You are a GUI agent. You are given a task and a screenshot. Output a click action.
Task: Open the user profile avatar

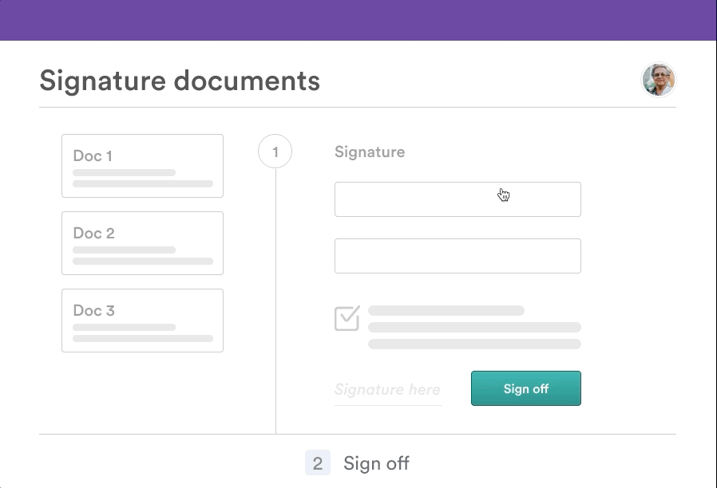click(659, 80)
